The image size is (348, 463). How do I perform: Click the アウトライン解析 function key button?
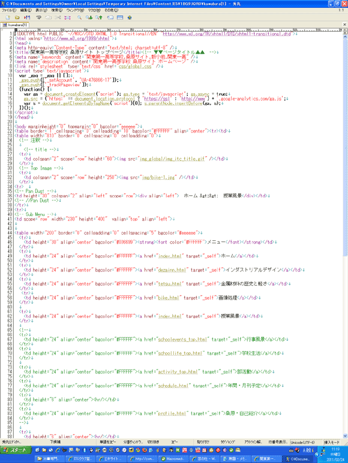click(x=253, y=442)
